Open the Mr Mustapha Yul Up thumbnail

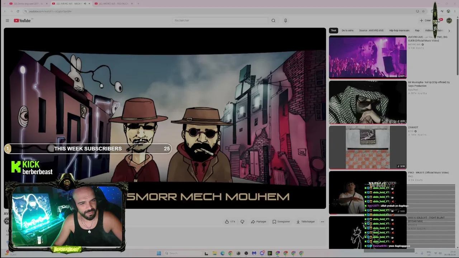point(368,102)
